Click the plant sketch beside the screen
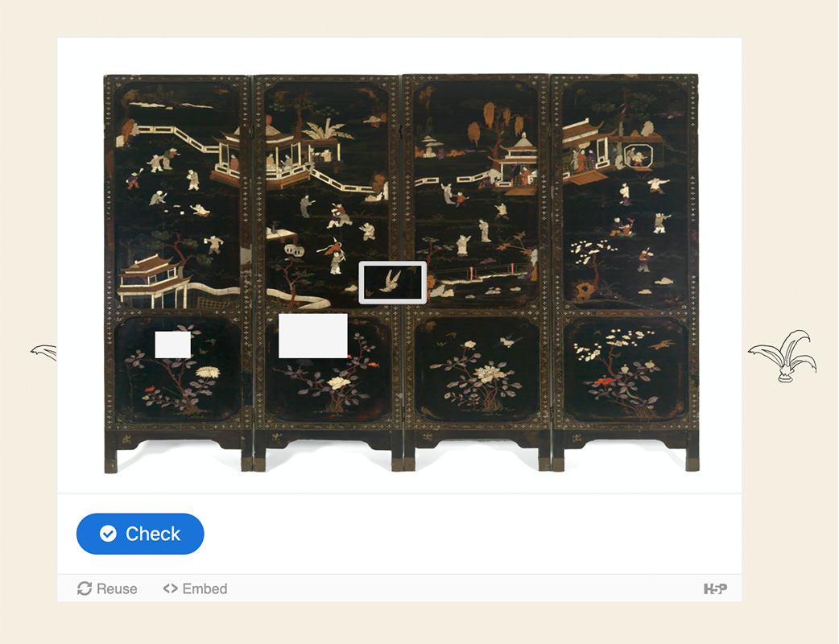 point(783,356)
